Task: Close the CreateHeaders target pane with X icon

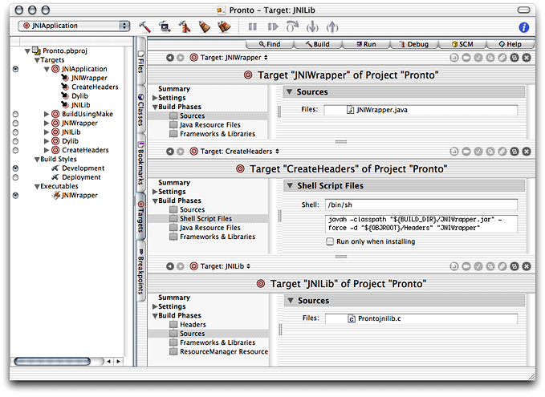Action: point(527,152)
